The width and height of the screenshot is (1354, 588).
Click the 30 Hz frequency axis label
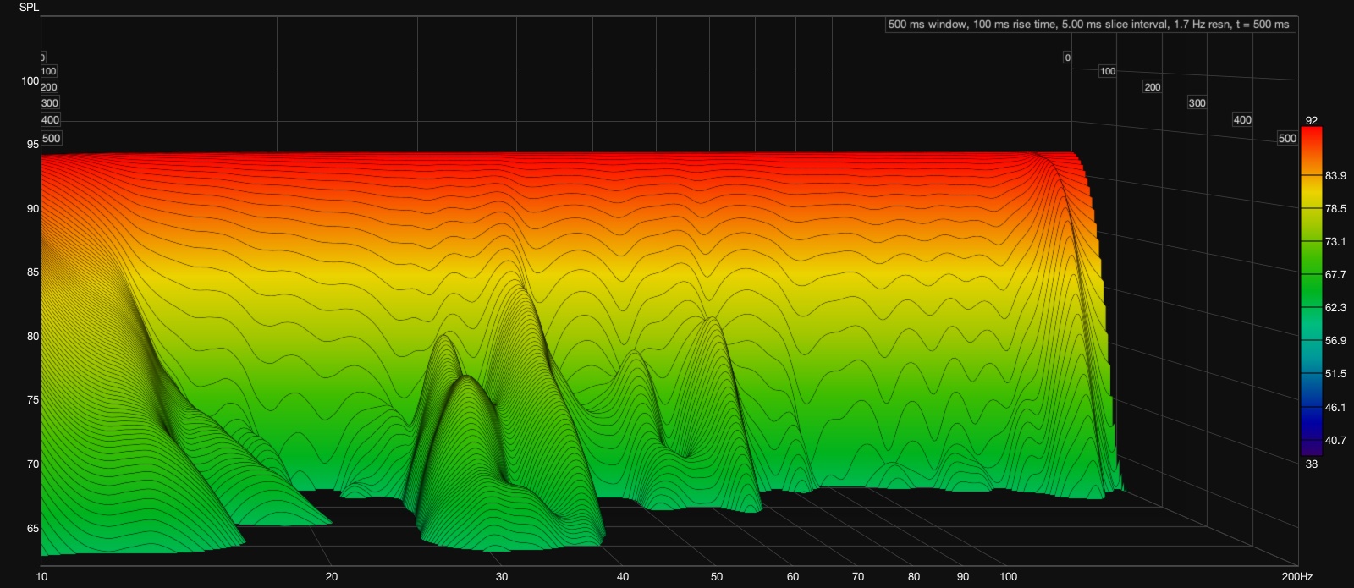(502, 577)
